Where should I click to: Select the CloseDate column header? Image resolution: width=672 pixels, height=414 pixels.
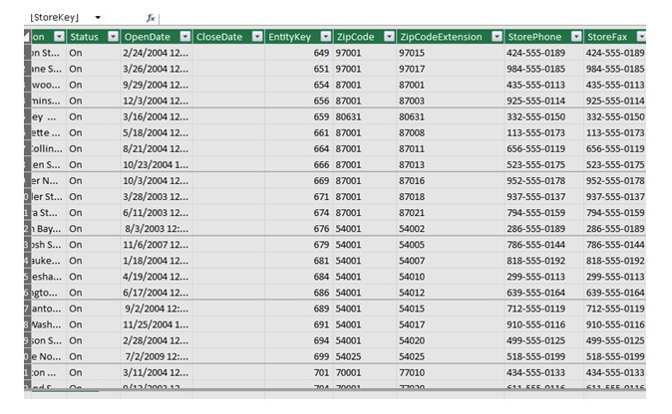228,37
